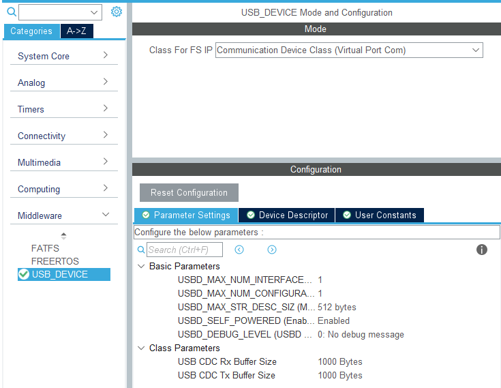Go to next search result arrow

pos(272,250)
